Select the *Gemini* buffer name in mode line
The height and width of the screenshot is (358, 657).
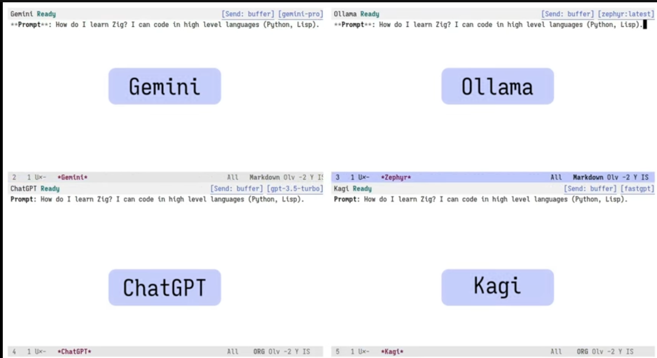coord(73,177)
